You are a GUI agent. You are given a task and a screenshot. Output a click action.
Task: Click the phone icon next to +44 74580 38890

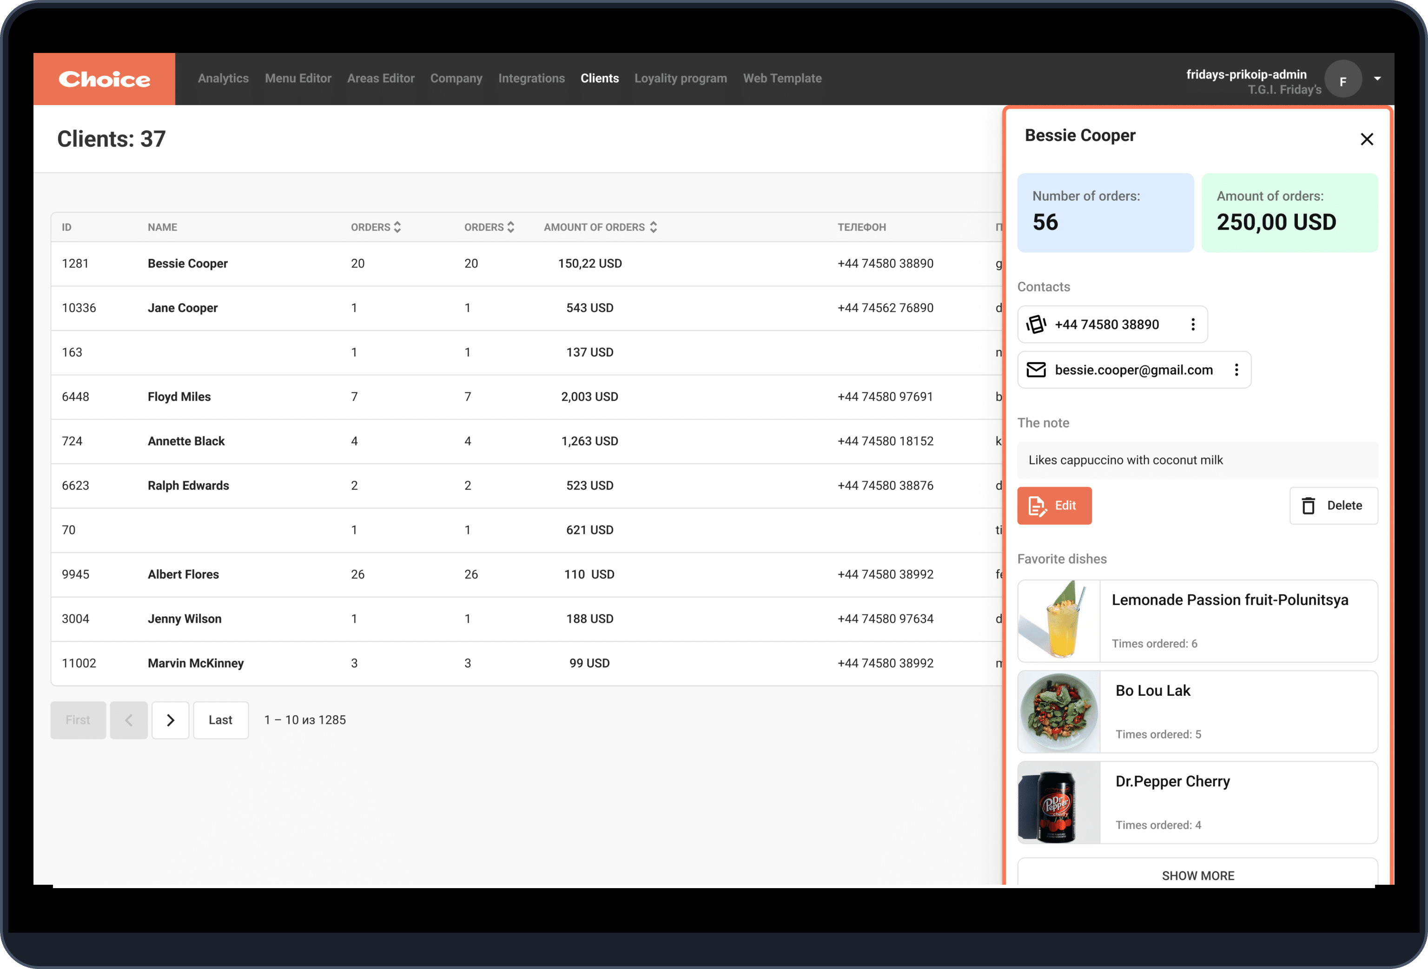pyautogui.click(x=1037, y=324)
